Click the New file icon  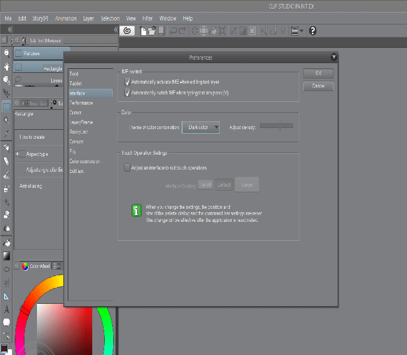pos(144,31)
